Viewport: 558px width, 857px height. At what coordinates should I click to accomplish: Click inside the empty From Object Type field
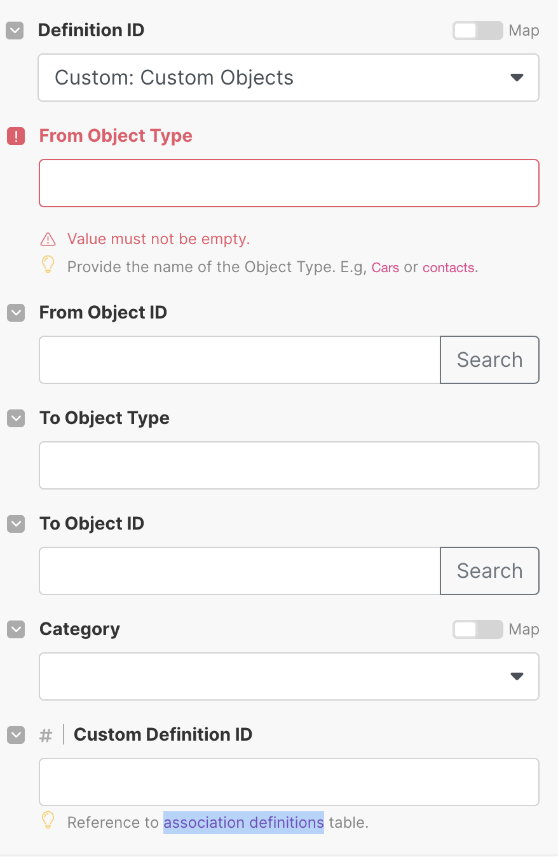pos(289,182)
